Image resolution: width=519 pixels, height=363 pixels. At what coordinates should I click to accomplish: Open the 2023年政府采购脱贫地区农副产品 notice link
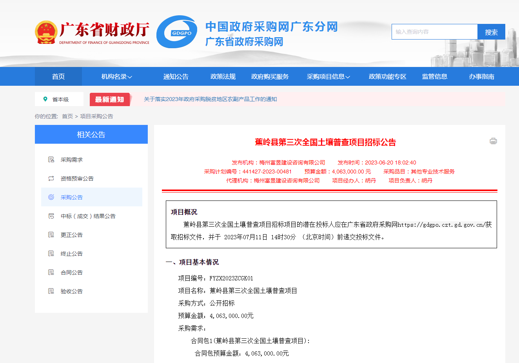pos(210,99)
